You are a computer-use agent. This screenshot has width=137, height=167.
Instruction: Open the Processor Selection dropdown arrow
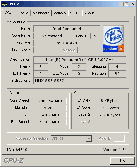89,139
